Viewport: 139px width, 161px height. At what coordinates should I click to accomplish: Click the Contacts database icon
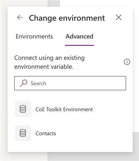[23, 133]
